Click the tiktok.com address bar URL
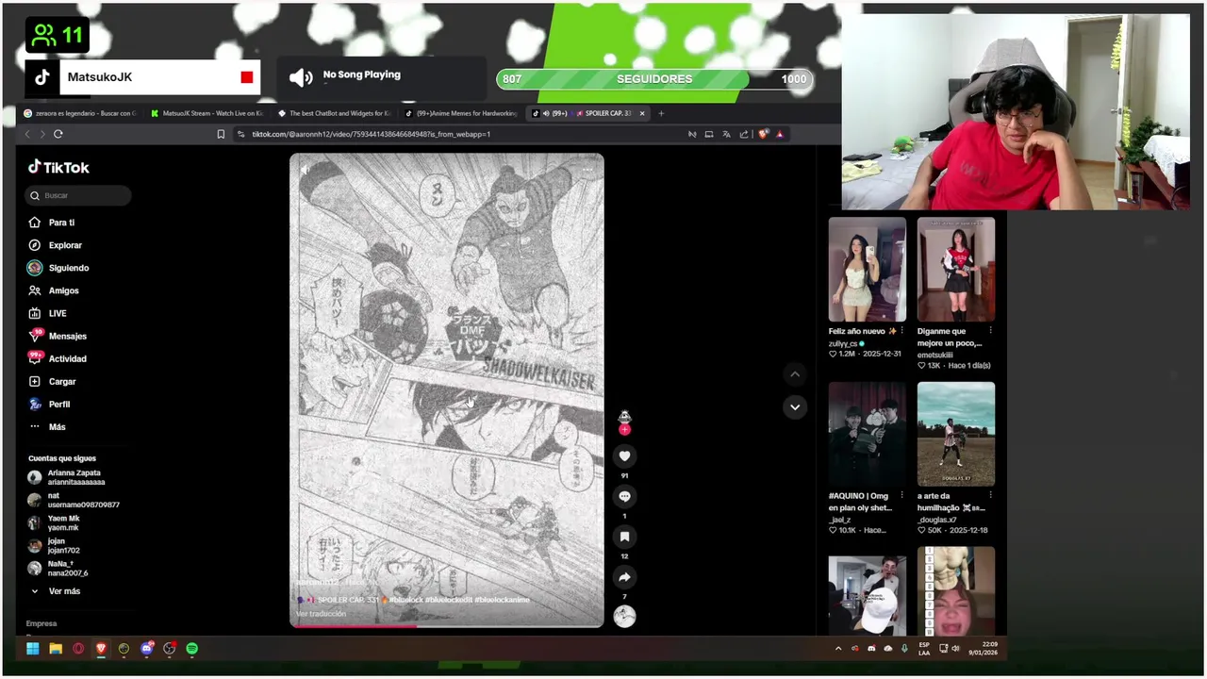The width and height of the screenshot is (1207, 679). click(371, 134)
